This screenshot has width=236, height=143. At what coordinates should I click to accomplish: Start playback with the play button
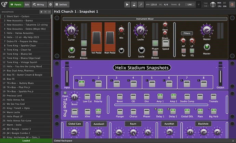pyautogui.click(x=127, y=4)
